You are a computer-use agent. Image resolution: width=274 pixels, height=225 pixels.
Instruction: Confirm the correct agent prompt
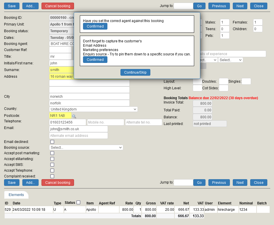[95, 26]
